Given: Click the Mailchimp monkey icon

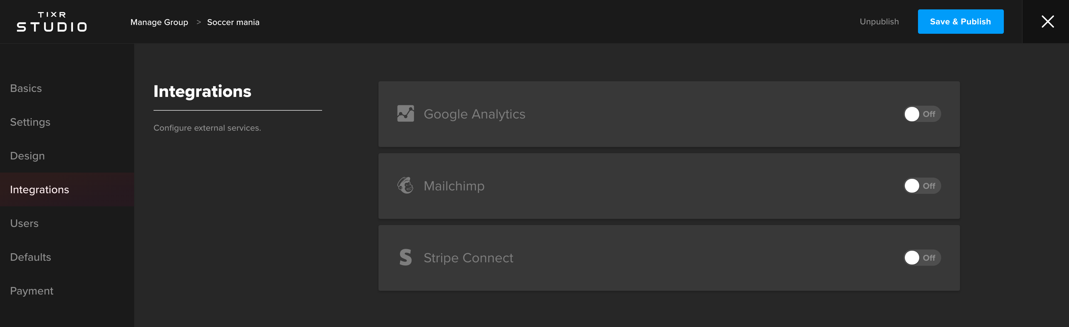Looking at the screenshot, I should coord(405,185).
